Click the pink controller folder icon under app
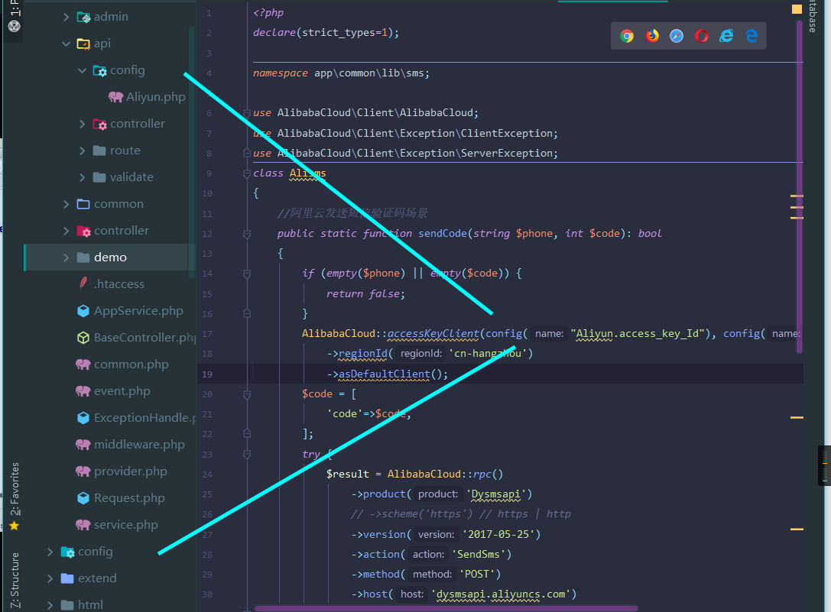 coord(84,231)
